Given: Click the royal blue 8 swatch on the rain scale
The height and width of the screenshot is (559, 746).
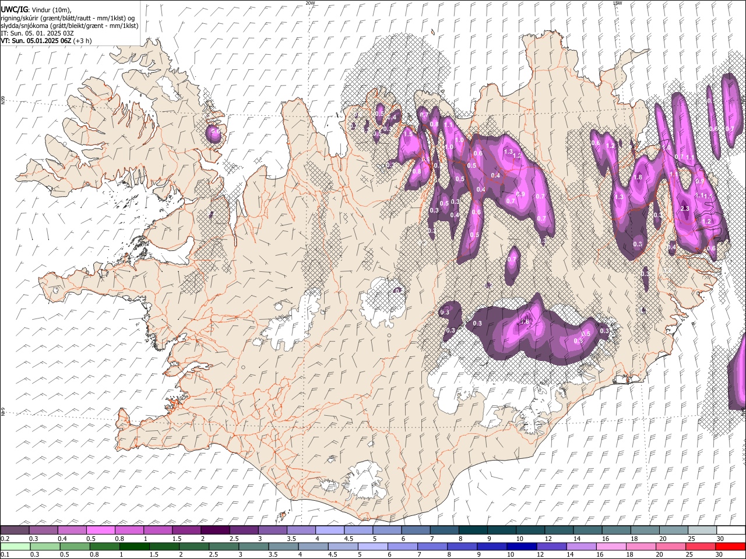Looking at the screenshot, I should pos(462,547).
